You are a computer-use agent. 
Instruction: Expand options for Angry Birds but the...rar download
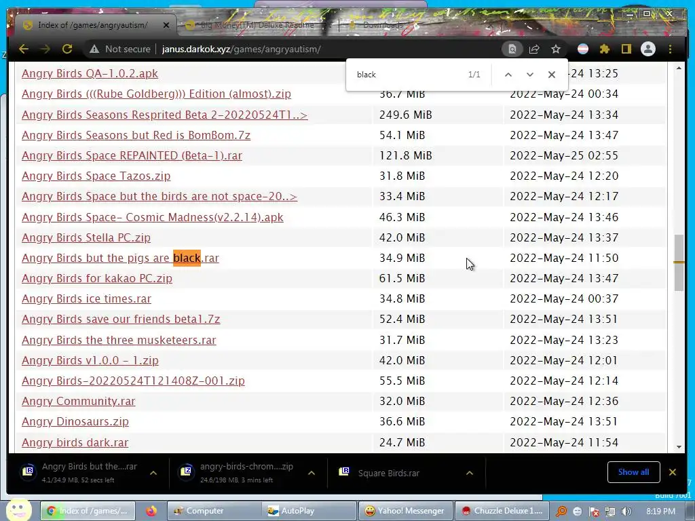(x=153, y=473)
